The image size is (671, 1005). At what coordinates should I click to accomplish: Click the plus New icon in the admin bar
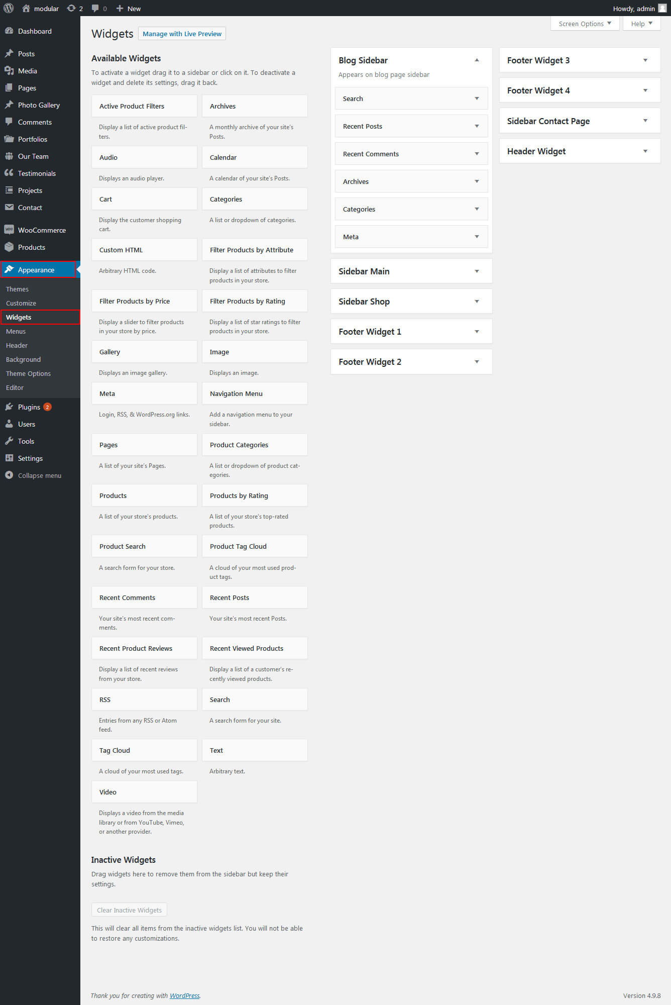pyautogui.click(x=120, y=9)
